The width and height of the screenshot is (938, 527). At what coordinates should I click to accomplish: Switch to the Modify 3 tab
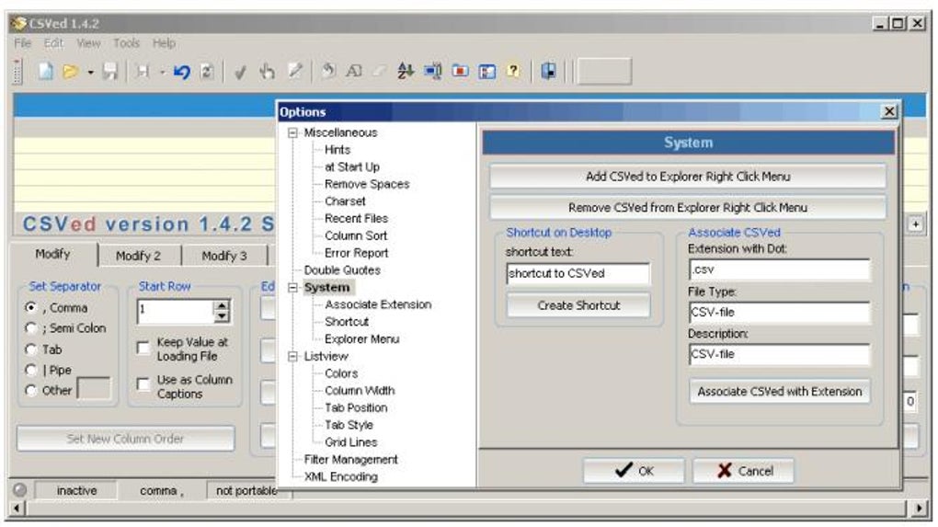(x=224, y=256)
